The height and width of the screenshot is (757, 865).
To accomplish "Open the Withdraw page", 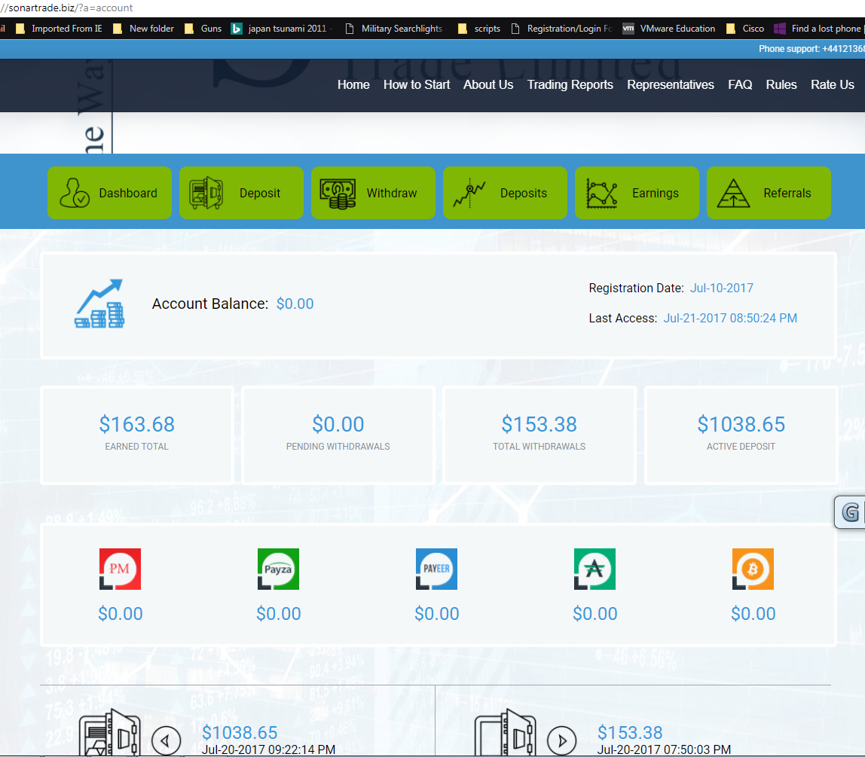I will click(373, 193).
